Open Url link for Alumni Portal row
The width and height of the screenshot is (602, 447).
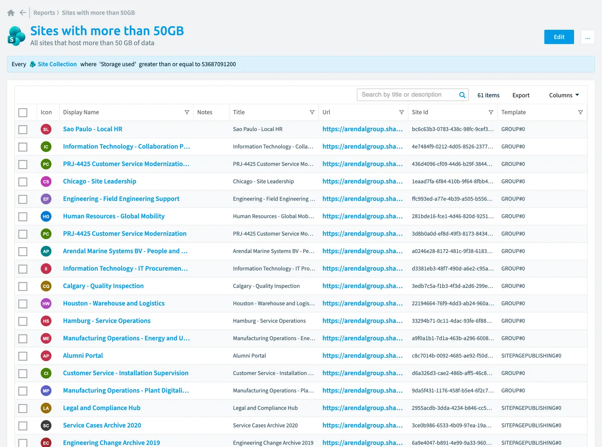coord(362,356)
